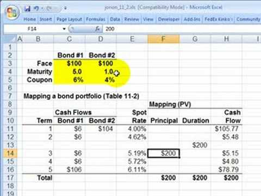
Task: Click spot rate 5.19% cell
Action: pos(132,153)
